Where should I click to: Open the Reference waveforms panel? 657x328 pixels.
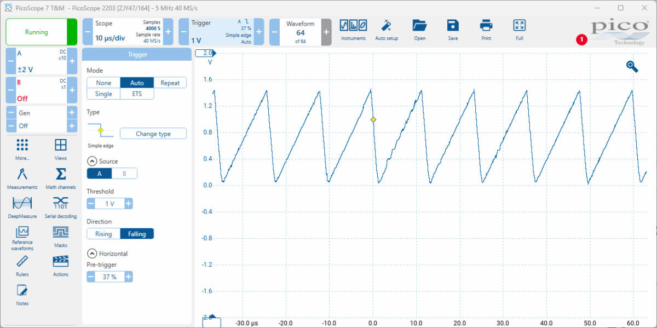[x=22, y=237]
